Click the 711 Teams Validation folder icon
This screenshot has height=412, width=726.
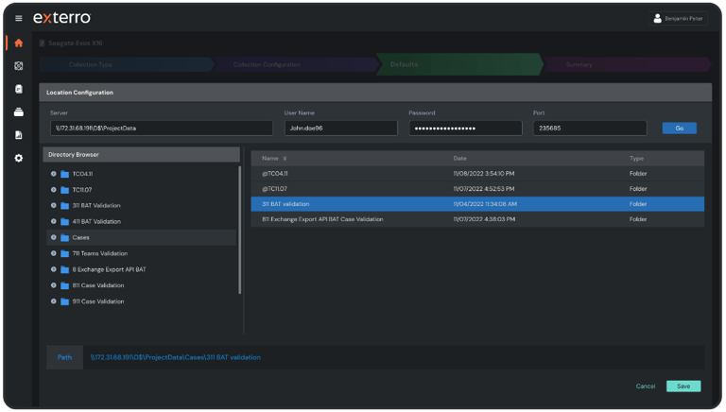click(x=65, y=253)
